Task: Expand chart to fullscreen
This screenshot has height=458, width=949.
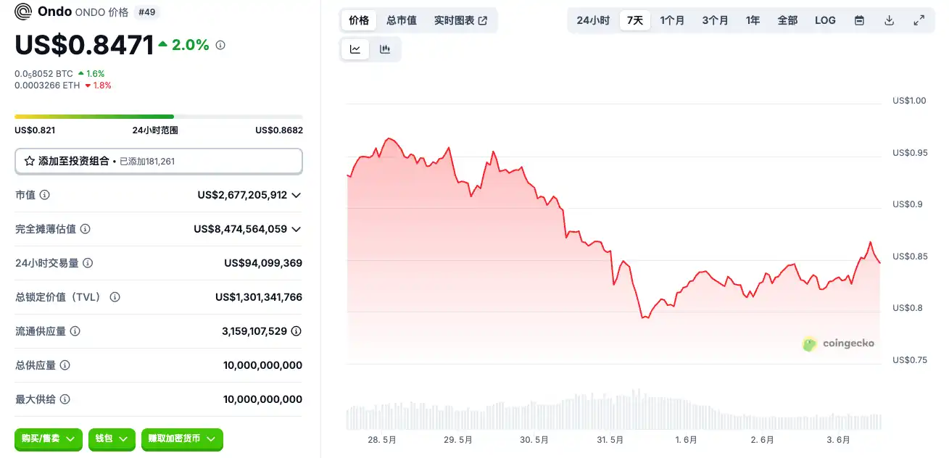Action: (x=919, y=20)
